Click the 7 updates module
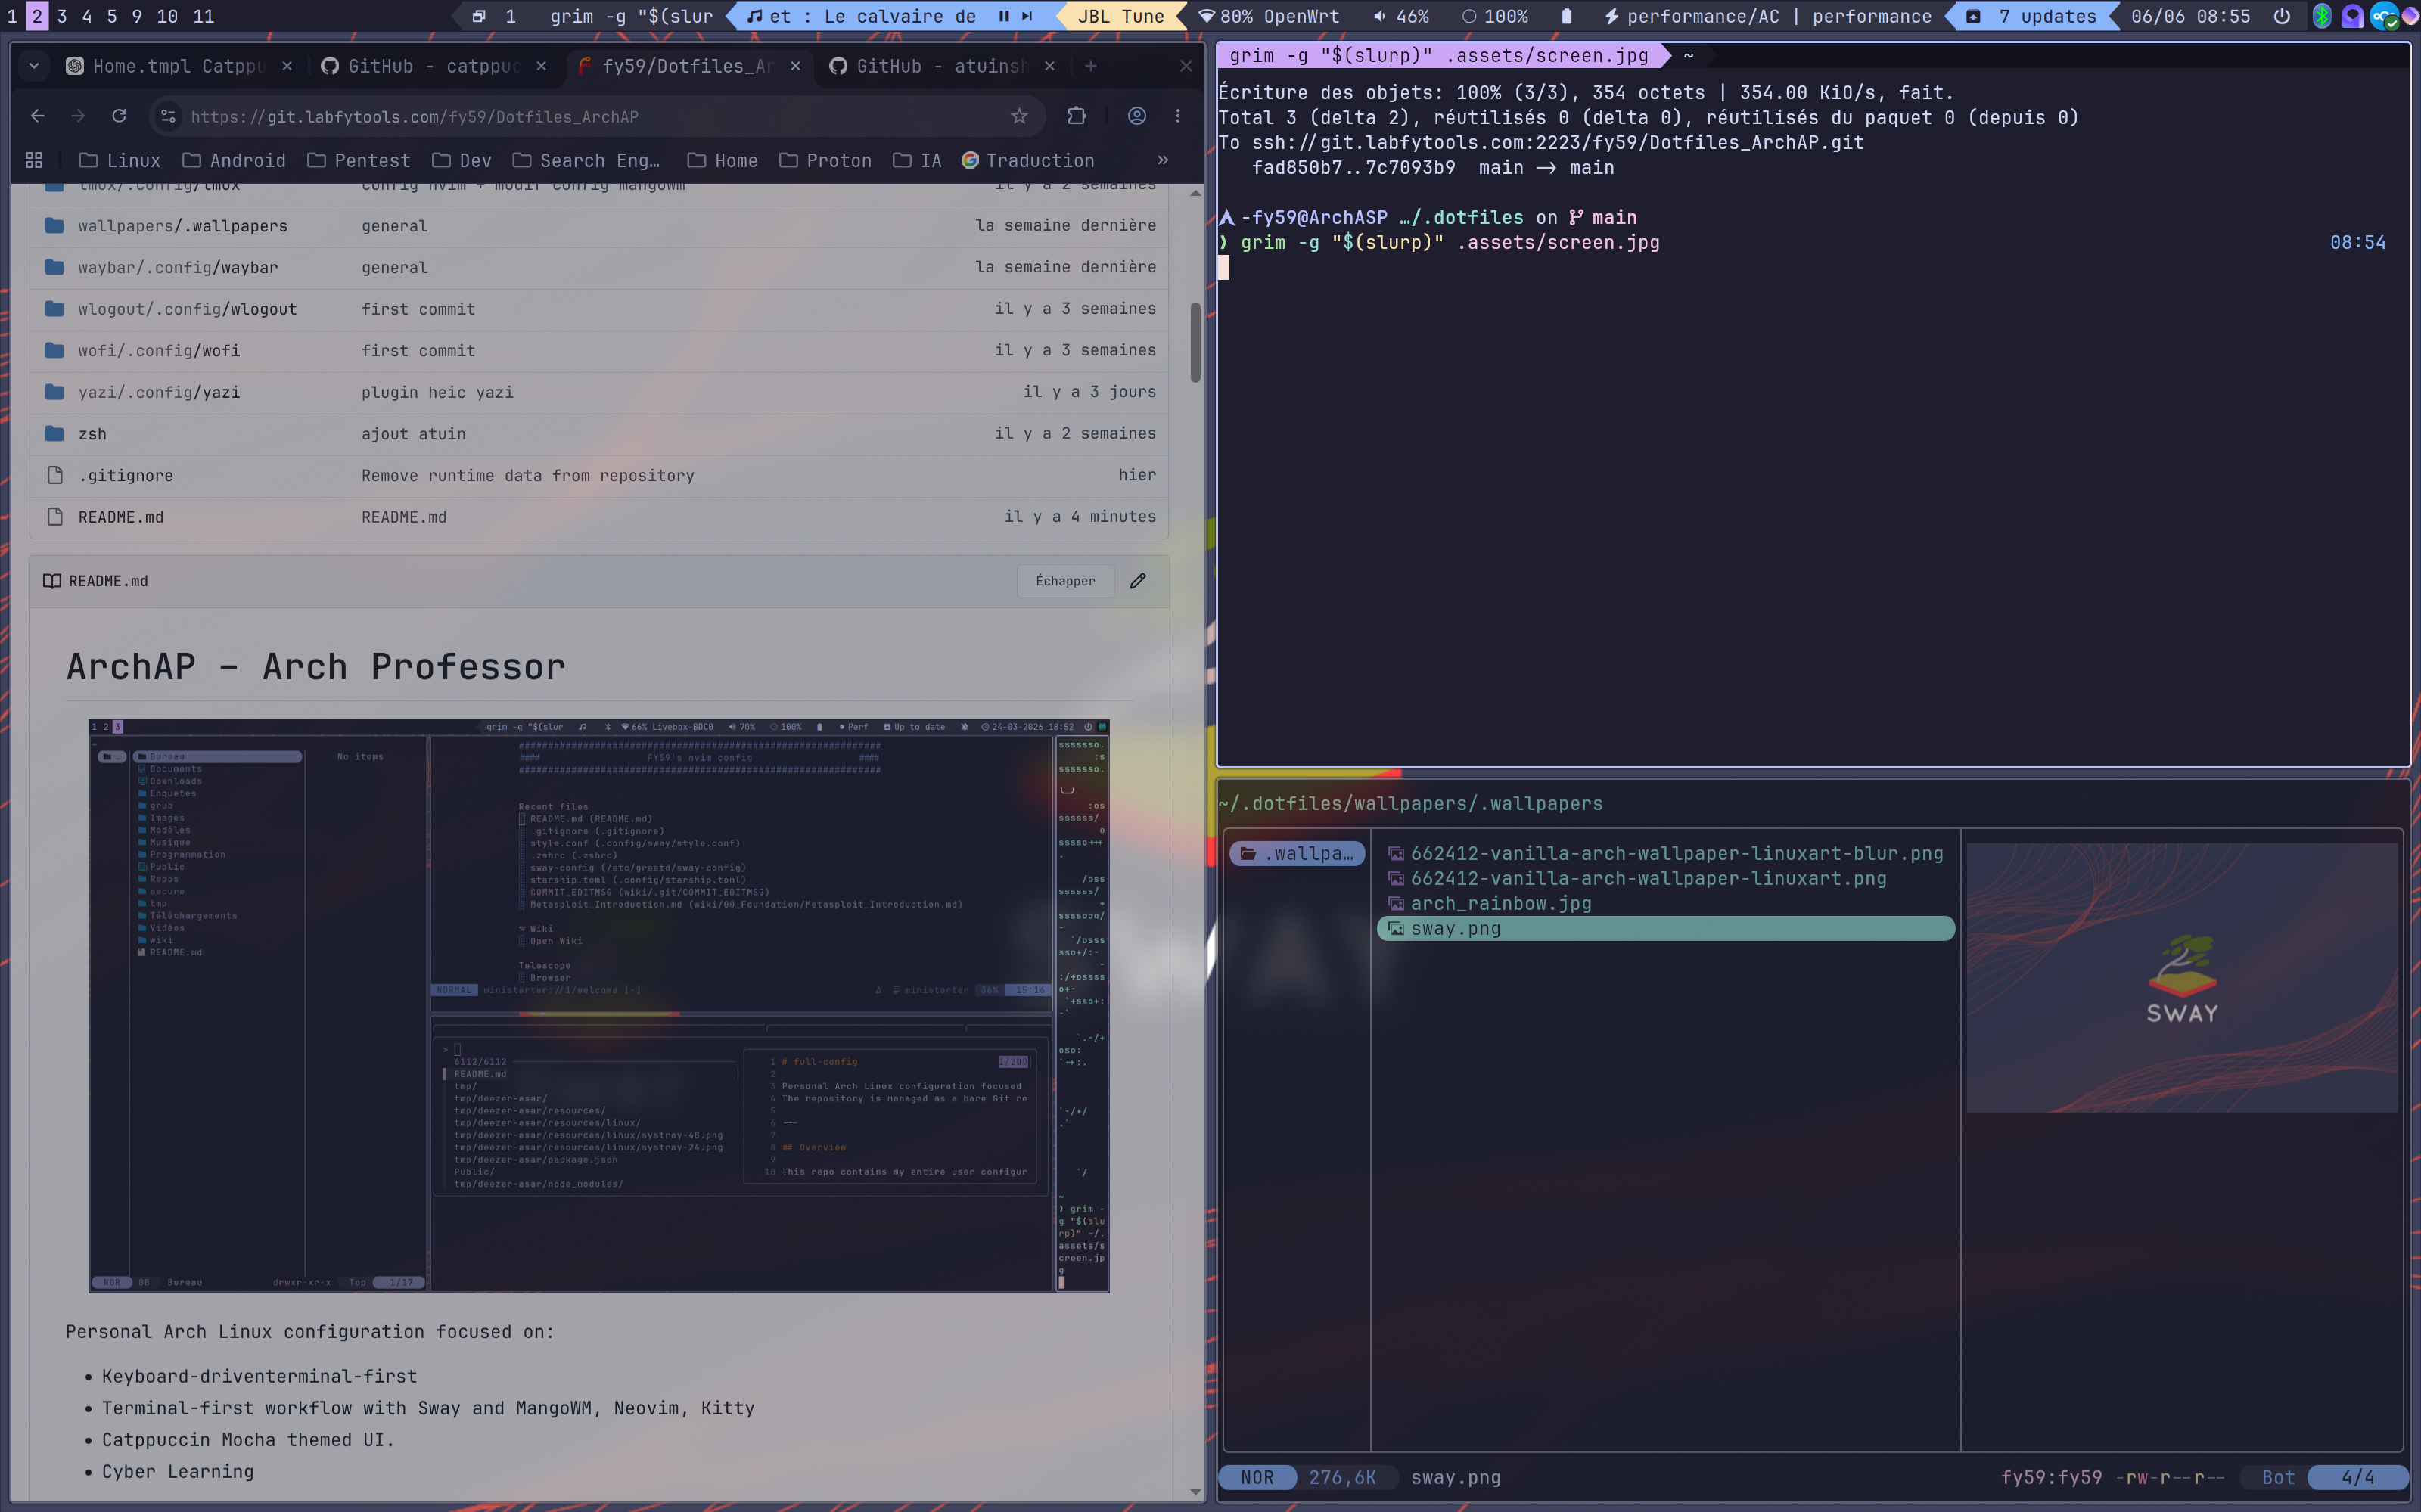Screen dimensions: 2421x1512 click(x=2031, y=16)
